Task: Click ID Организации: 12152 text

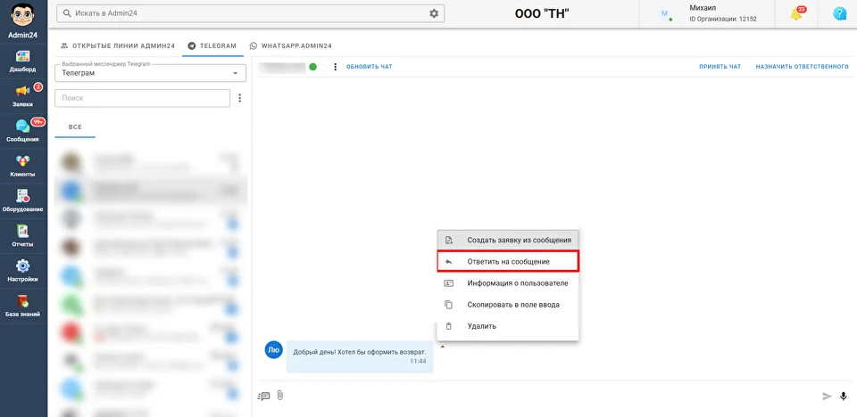Action: (x=722, y=19)
